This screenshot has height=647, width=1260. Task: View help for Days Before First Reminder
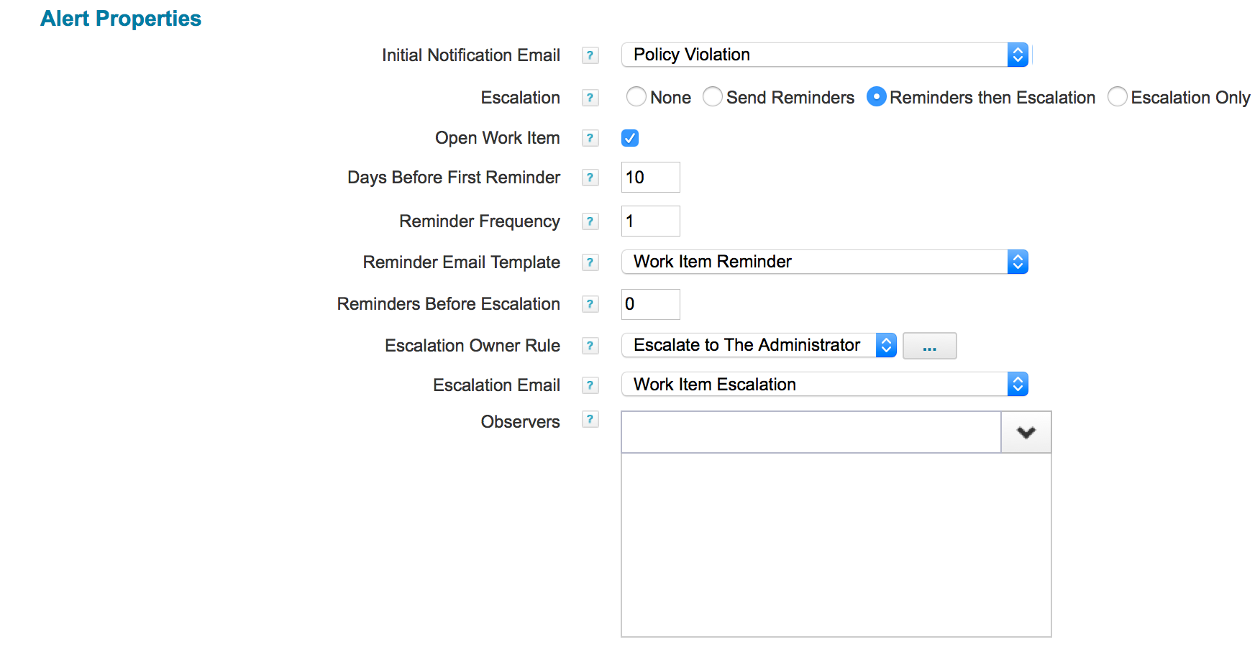click(590, 178)
